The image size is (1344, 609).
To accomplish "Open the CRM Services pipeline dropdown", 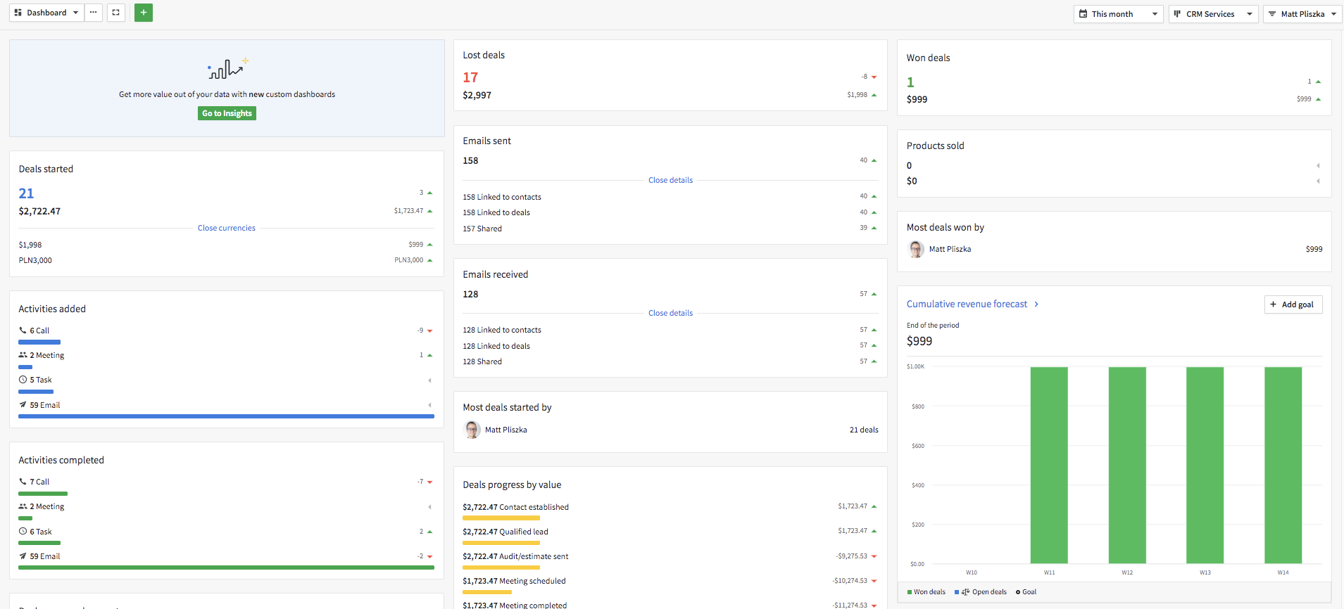I will (x=1212, y=14).
